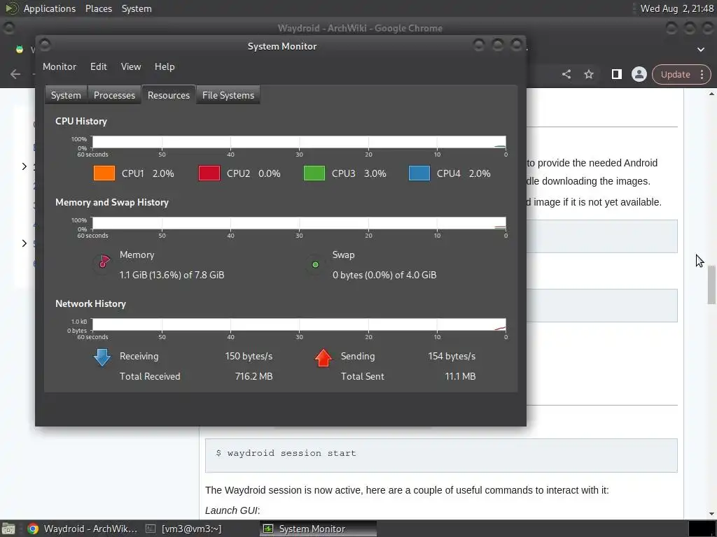Viewport: 717px width, 537px height.
Task: Click the Total Received value 716.2 MB
Action: click(x=253, y=376)
